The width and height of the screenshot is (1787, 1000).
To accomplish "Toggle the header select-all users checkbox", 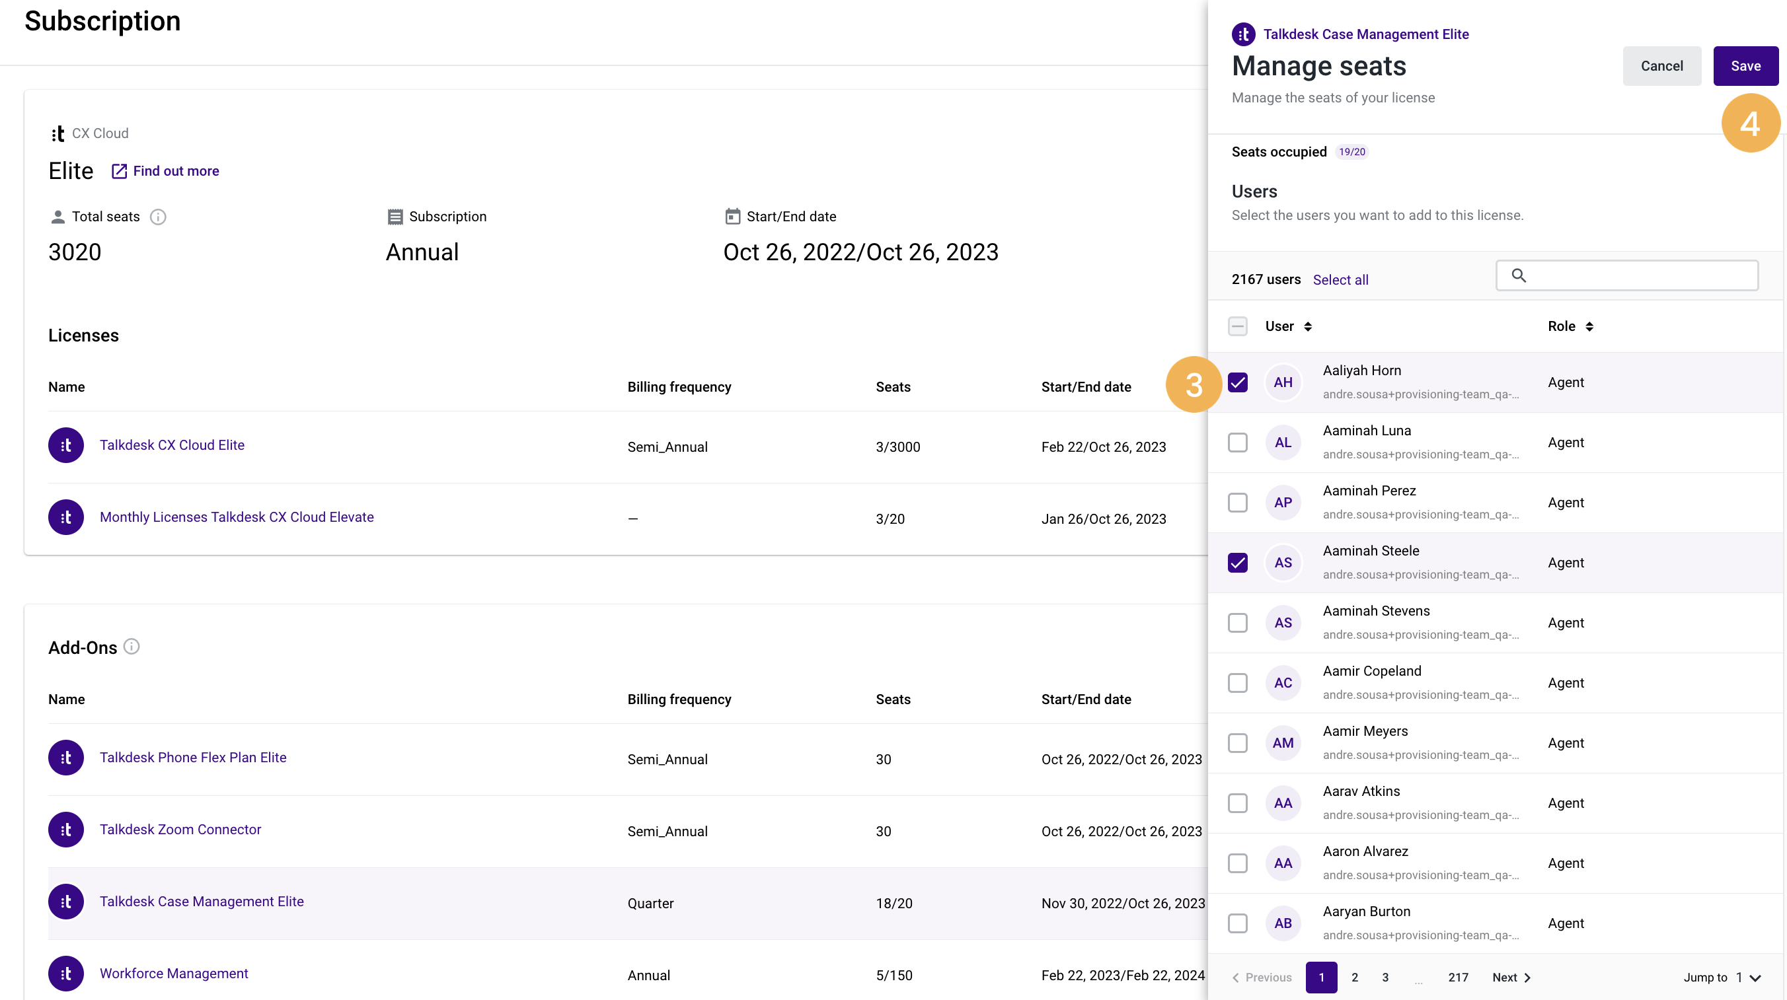I will pos(1238,327).
